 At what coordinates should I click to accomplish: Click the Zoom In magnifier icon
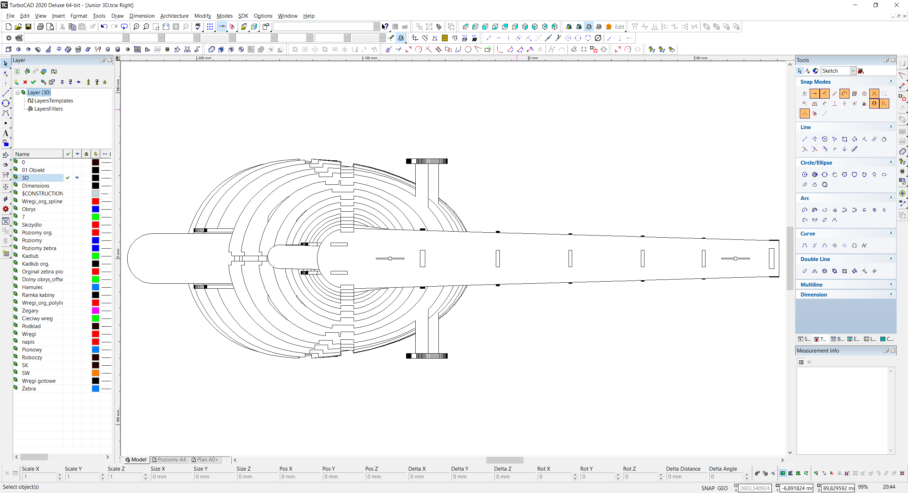[136, 27]
